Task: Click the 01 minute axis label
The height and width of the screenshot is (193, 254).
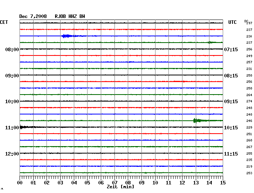Action: click(x=33, y=183)
